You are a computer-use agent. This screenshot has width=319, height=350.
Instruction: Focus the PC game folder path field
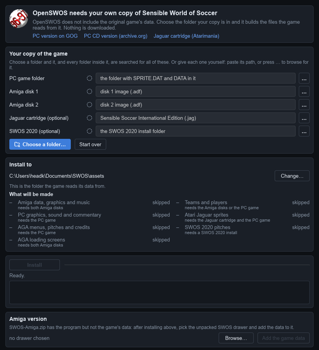pyautogui.click(x=196, y=78)
